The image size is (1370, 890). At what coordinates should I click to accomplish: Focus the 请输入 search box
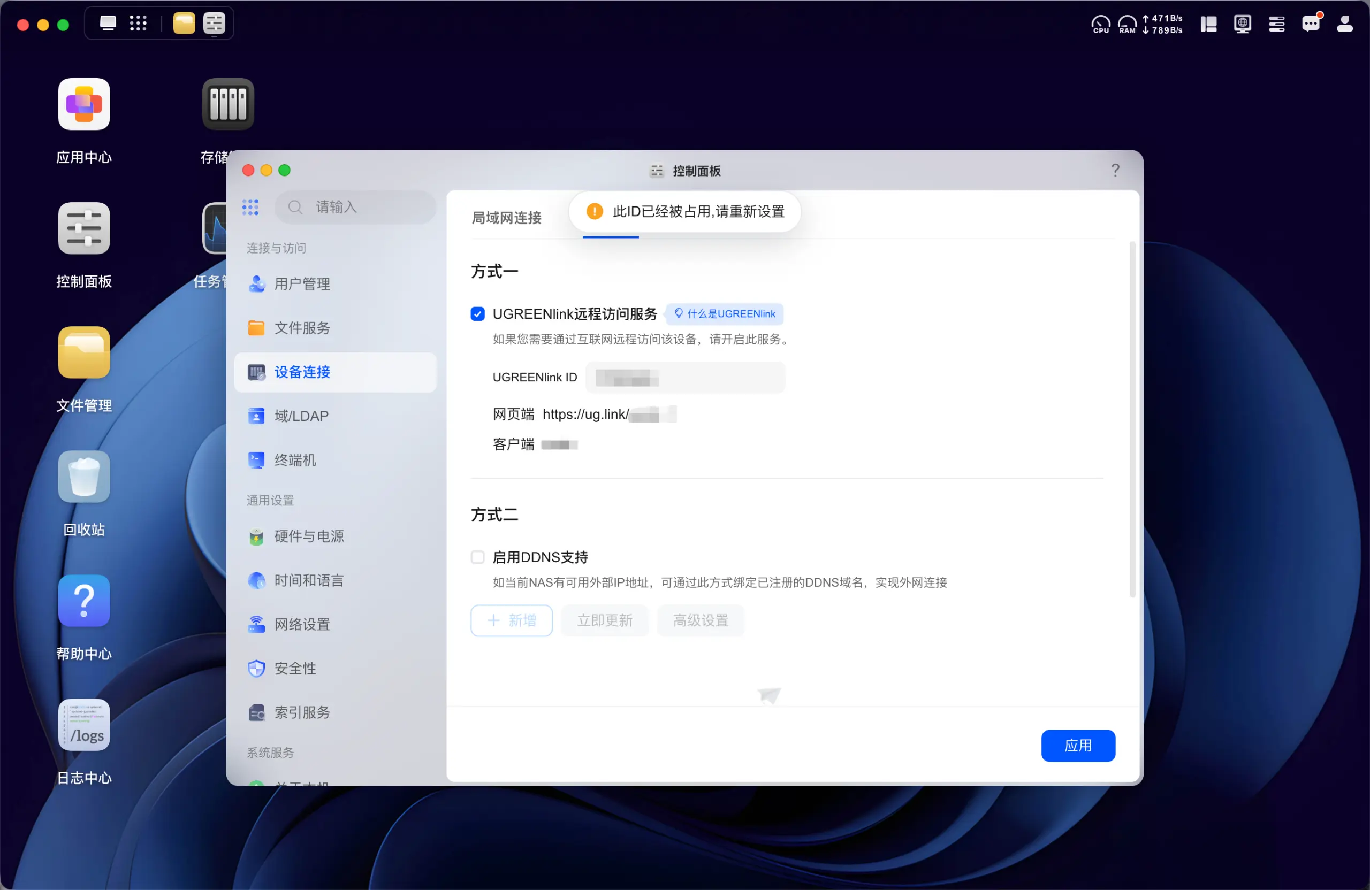355,207
